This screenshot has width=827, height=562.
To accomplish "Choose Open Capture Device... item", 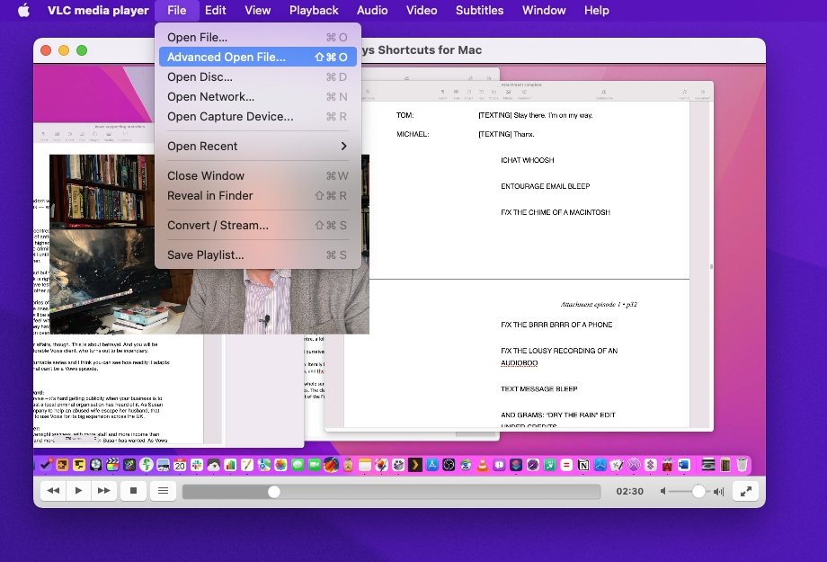I will pos(257,117).
